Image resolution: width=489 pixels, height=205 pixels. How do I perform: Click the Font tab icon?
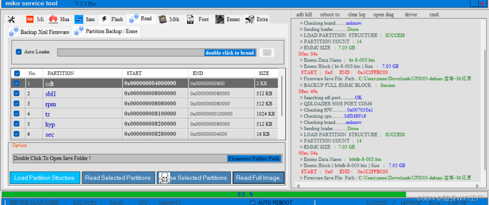[x=190, y=19]
